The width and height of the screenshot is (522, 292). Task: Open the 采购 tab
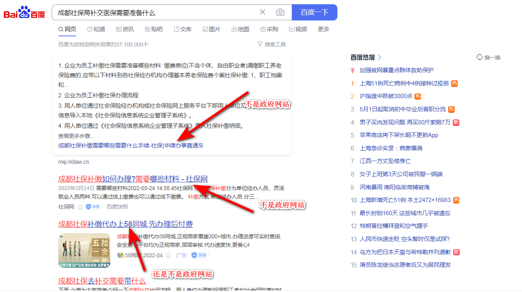pos(269,29)
